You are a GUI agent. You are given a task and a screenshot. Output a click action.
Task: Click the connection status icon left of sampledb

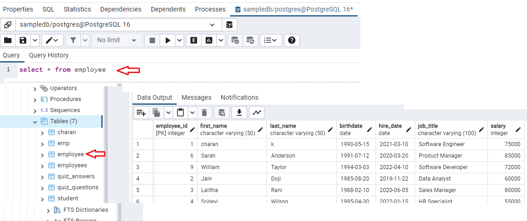(7, 25)
